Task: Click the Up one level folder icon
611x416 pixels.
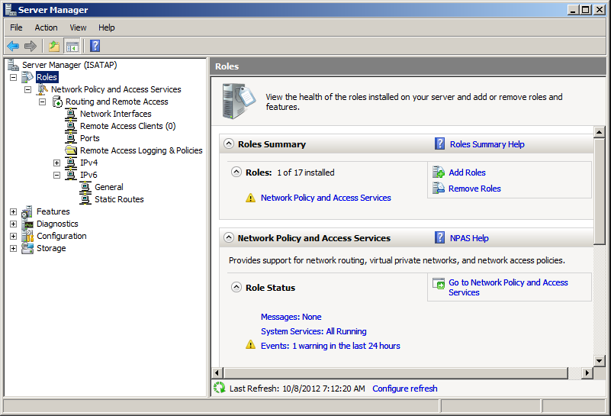Action: click(x=54, y=46)
